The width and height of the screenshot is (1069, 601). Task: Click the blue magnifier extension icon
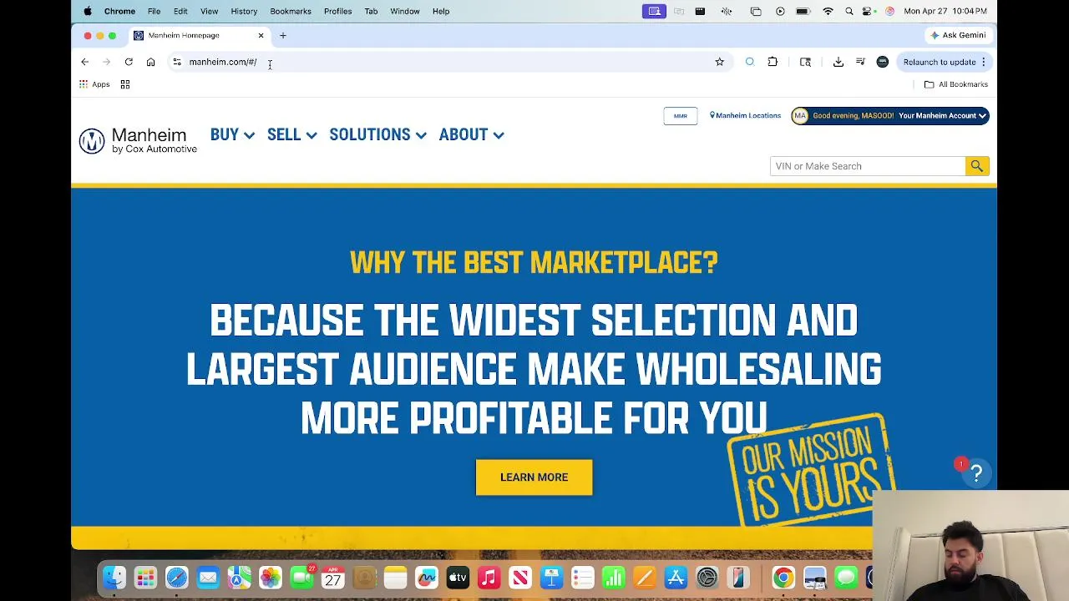pyautogui.click(x=750, y=62)
